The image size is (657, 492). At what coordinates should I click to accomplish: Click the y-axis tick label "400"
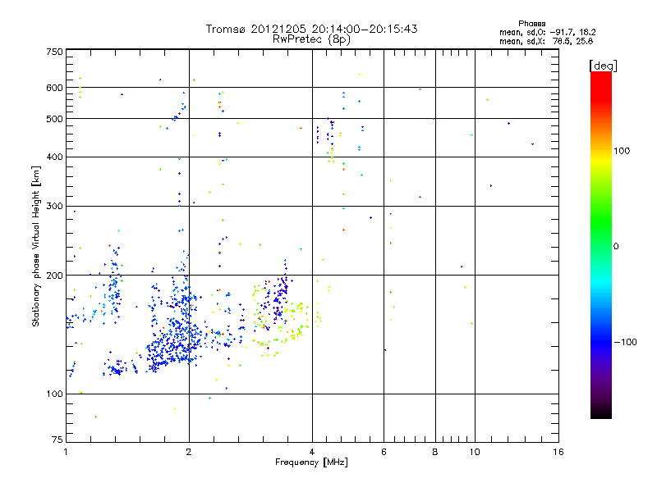pyautogui.click(x=54, y=157)
